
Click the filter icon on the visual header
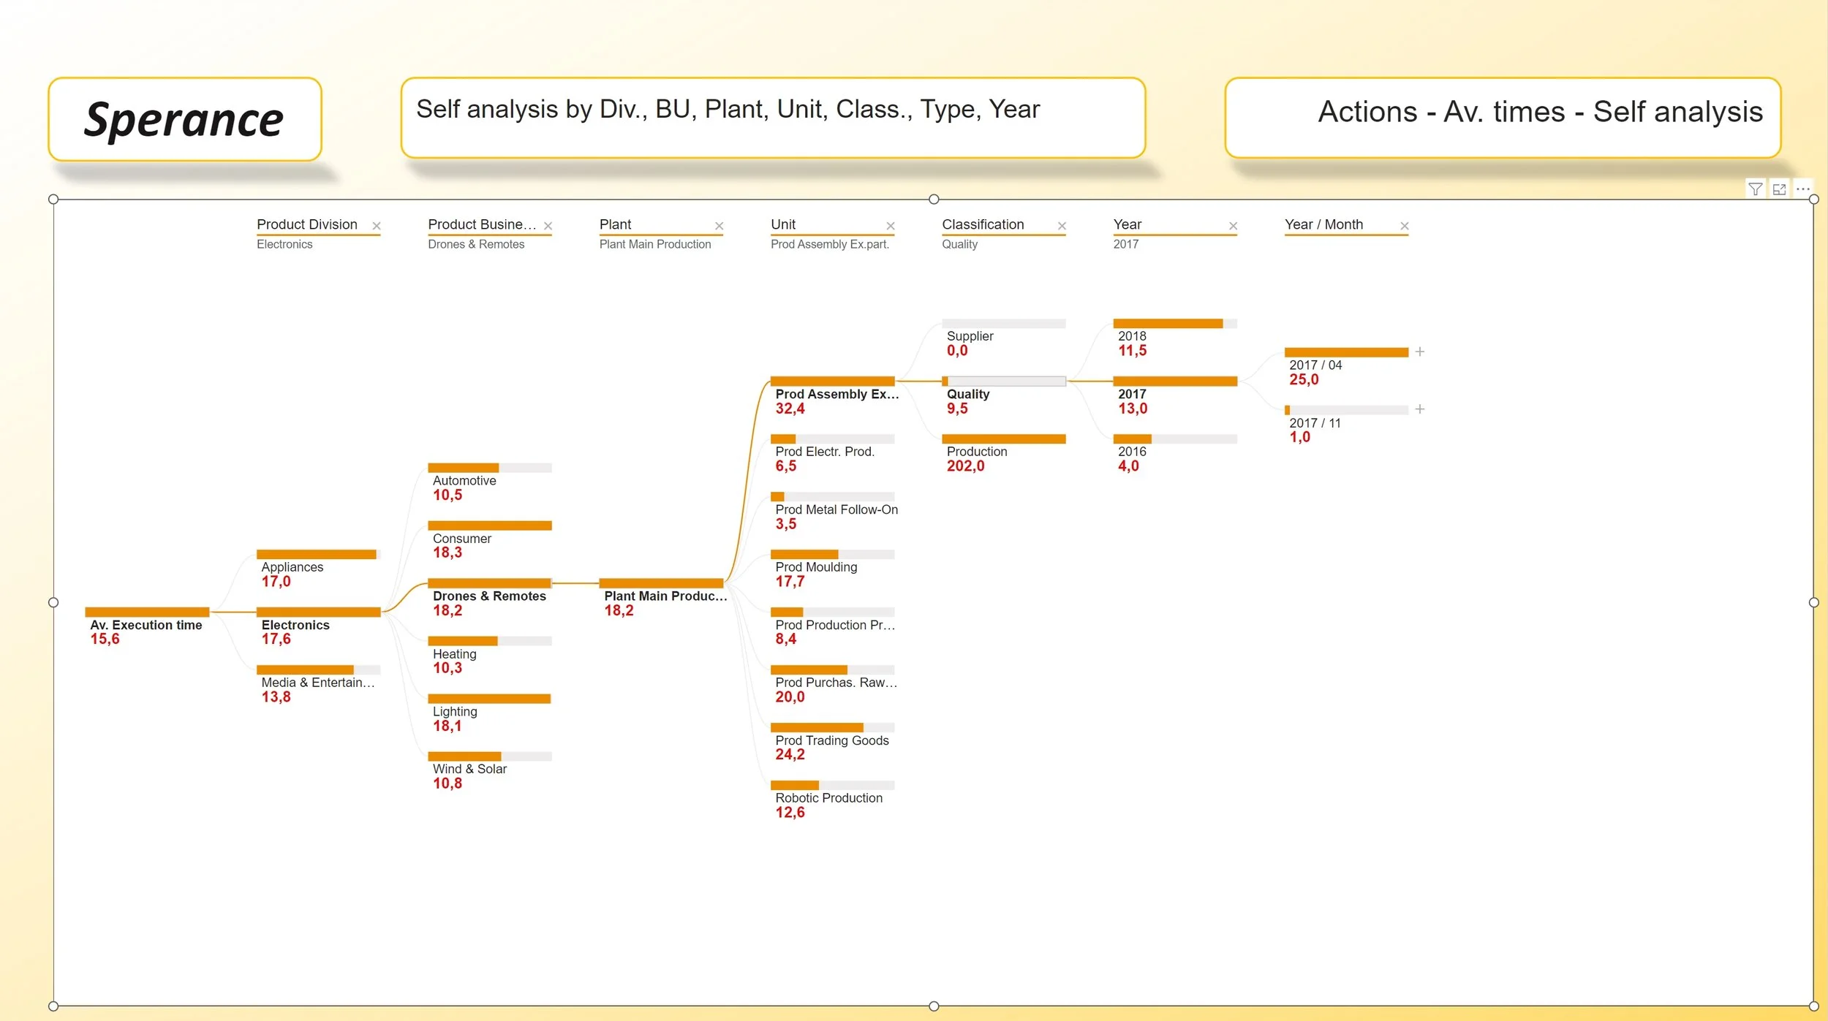click(1755, 189)
